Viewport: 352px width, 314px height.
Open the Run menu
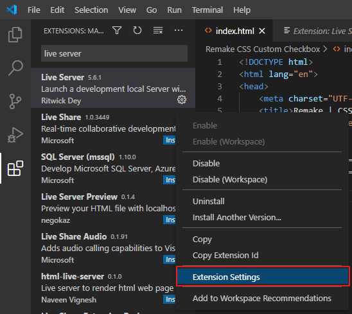(x=174, y=10)
